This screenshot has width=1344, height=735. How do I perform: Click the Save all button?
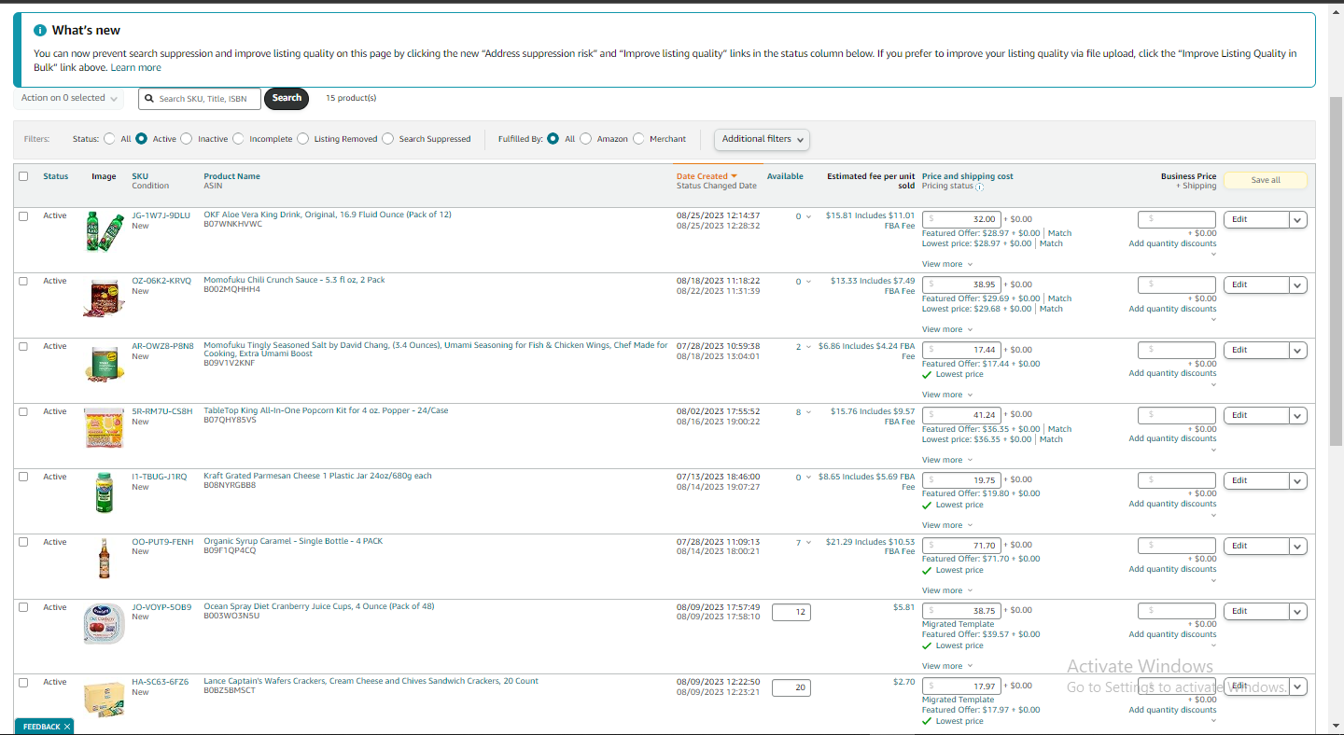click(1266, 180)
